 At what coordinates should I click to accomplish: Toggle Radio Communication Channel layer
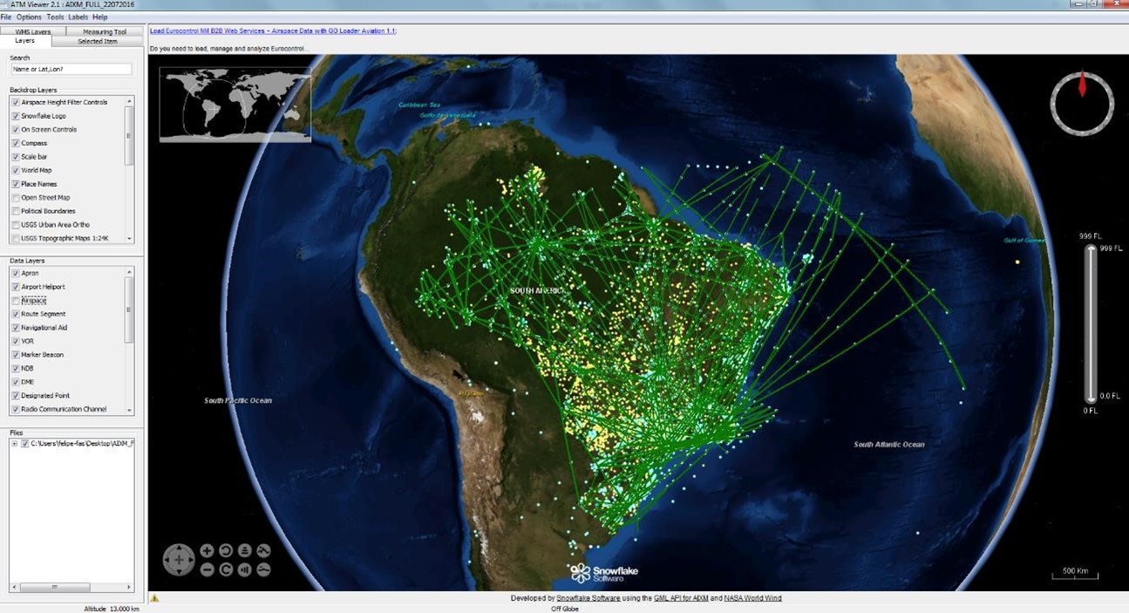(x=16, y=409)
